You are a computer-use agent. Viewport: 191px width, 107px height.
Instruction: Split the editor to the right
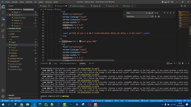[x=185, y=6]
